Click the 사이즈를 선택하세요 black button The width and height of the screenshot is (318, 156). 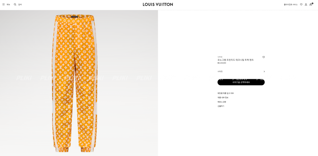[x=241, y=82]
